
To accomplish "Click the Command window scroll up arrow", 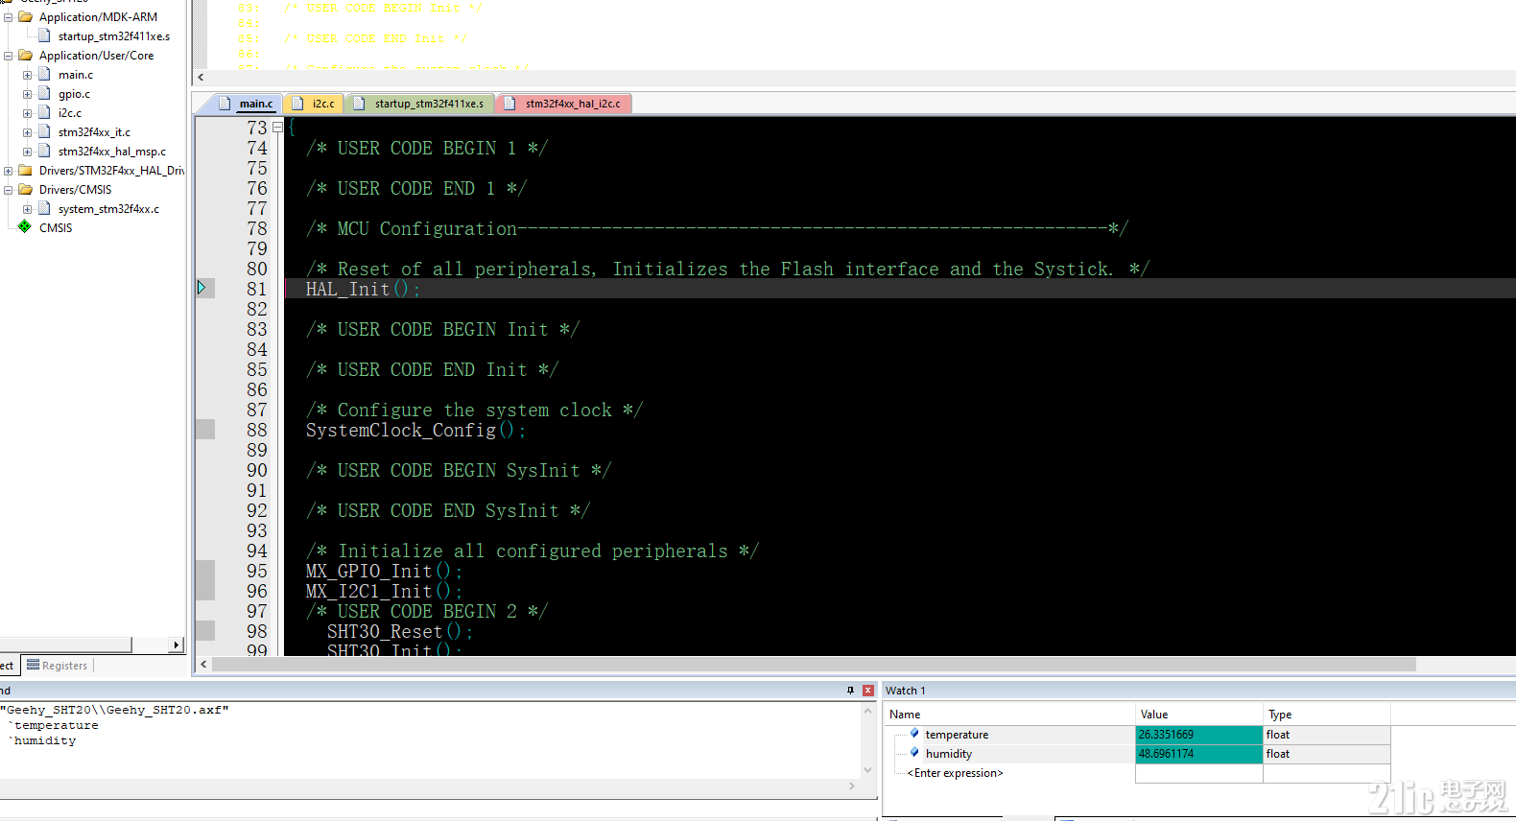I will [867, 711].
